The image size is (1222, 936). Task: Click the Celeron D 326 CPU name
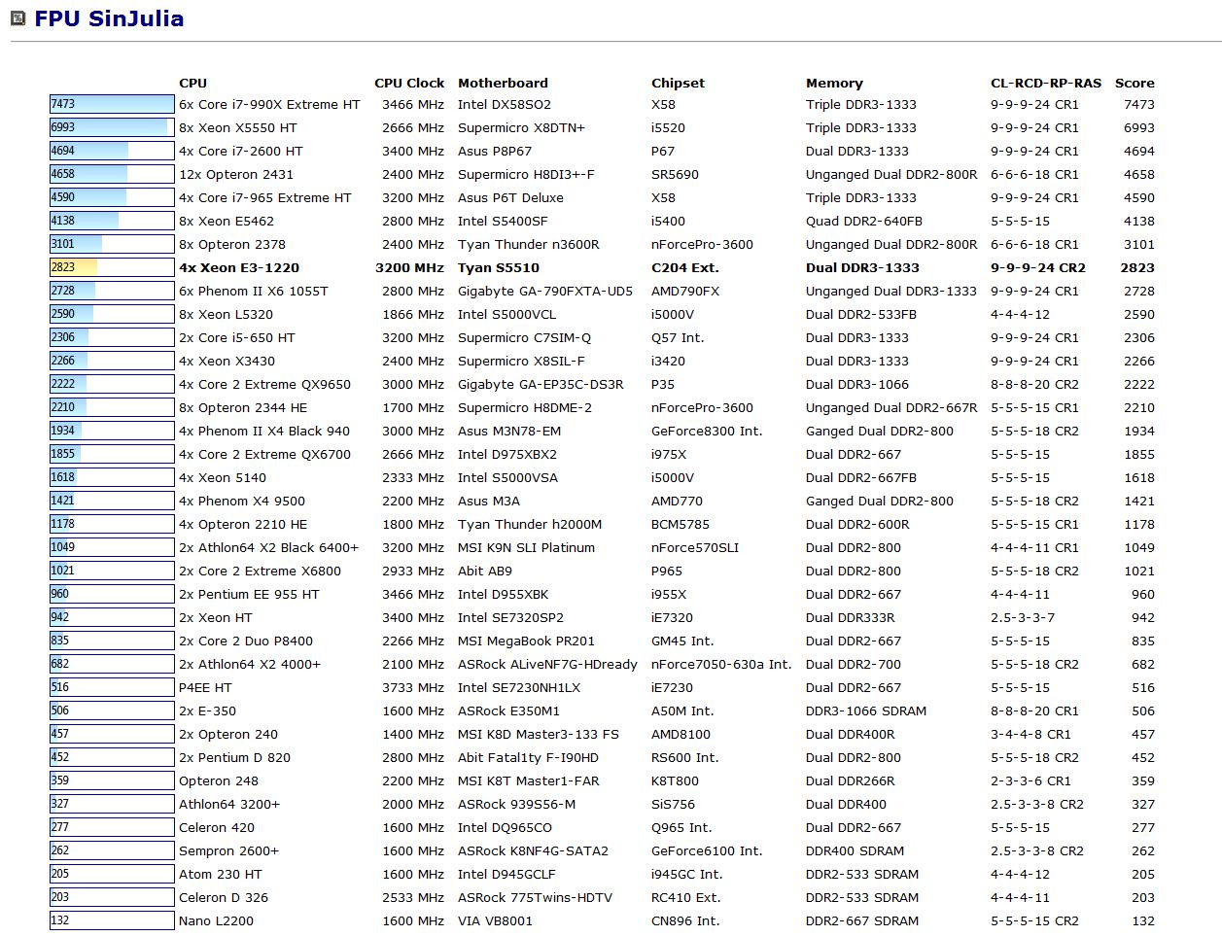(x=224, y=897)
